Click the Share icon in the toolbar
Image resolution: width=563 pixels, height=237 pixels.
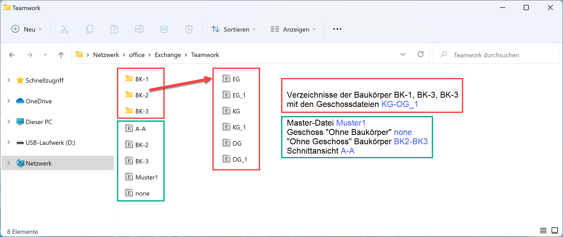click(164, 29)
